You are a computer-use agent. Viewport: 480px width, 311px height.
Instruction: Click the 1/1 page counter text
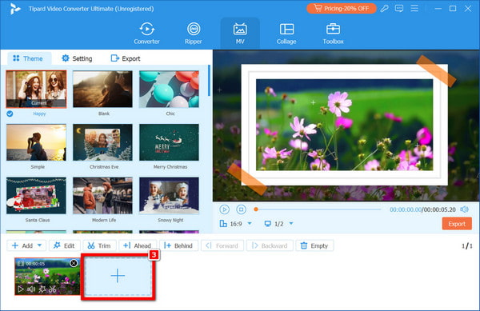467,246
